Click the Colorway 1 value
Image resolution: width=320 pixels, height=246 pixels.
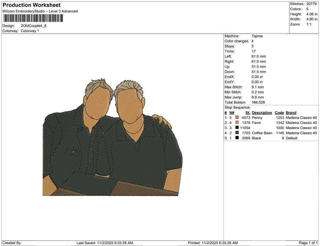point(30,31)
